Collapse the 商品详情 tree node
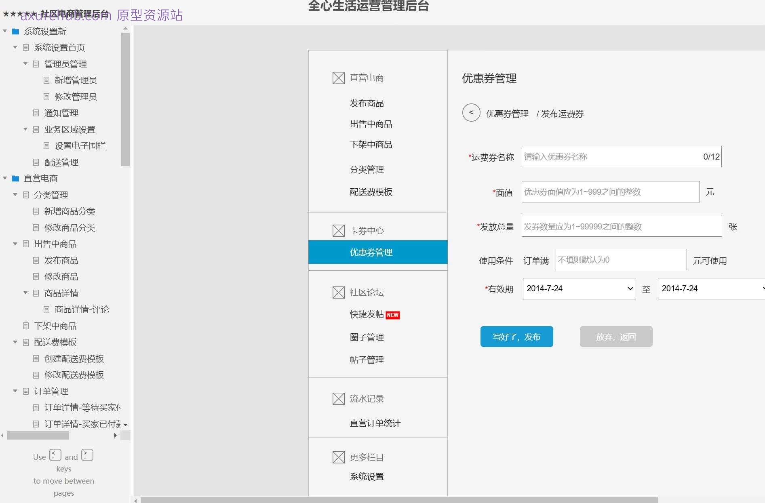 tap(25, 293)
